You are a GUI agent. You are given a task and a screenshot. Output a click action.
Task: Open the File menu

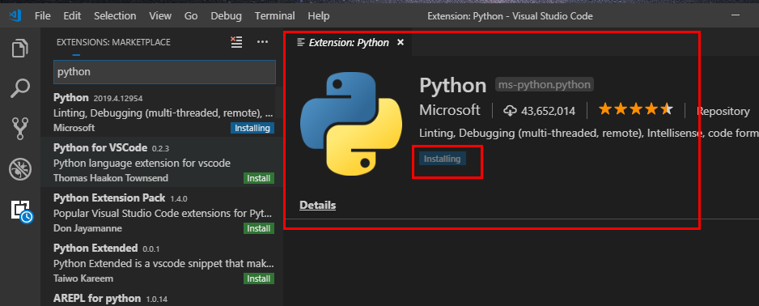(43, 16)
